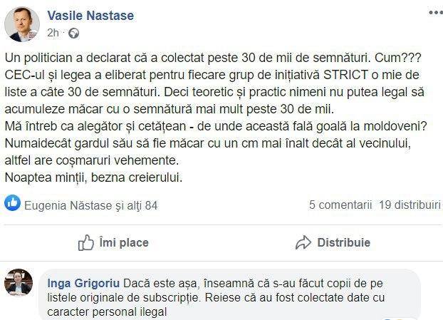The height and width of the screenshot is (320, 443).
Task: Click the blue Like reaction icon
Action: (12, 205)
